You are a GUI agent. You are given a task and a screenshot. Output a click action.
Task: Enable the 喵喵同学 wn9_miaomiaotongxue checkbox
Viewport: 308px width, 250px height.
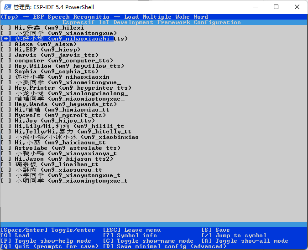pos(5,99)
